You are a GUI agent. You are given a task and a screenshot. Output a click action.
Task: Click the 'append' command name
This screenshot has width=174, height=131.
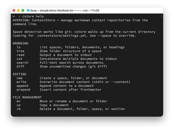22,86
